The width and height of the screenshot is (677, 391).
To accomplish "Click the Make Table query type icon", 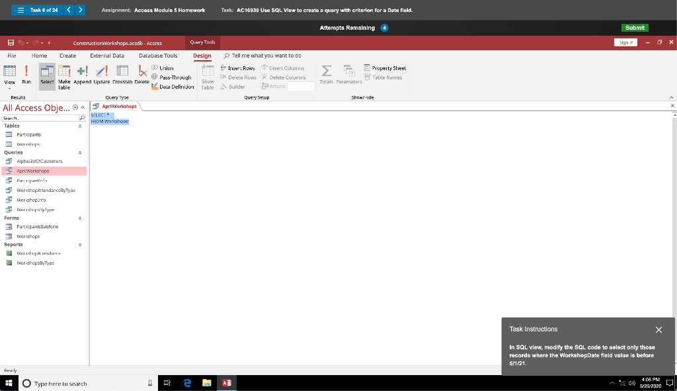I will coord(63,74).
